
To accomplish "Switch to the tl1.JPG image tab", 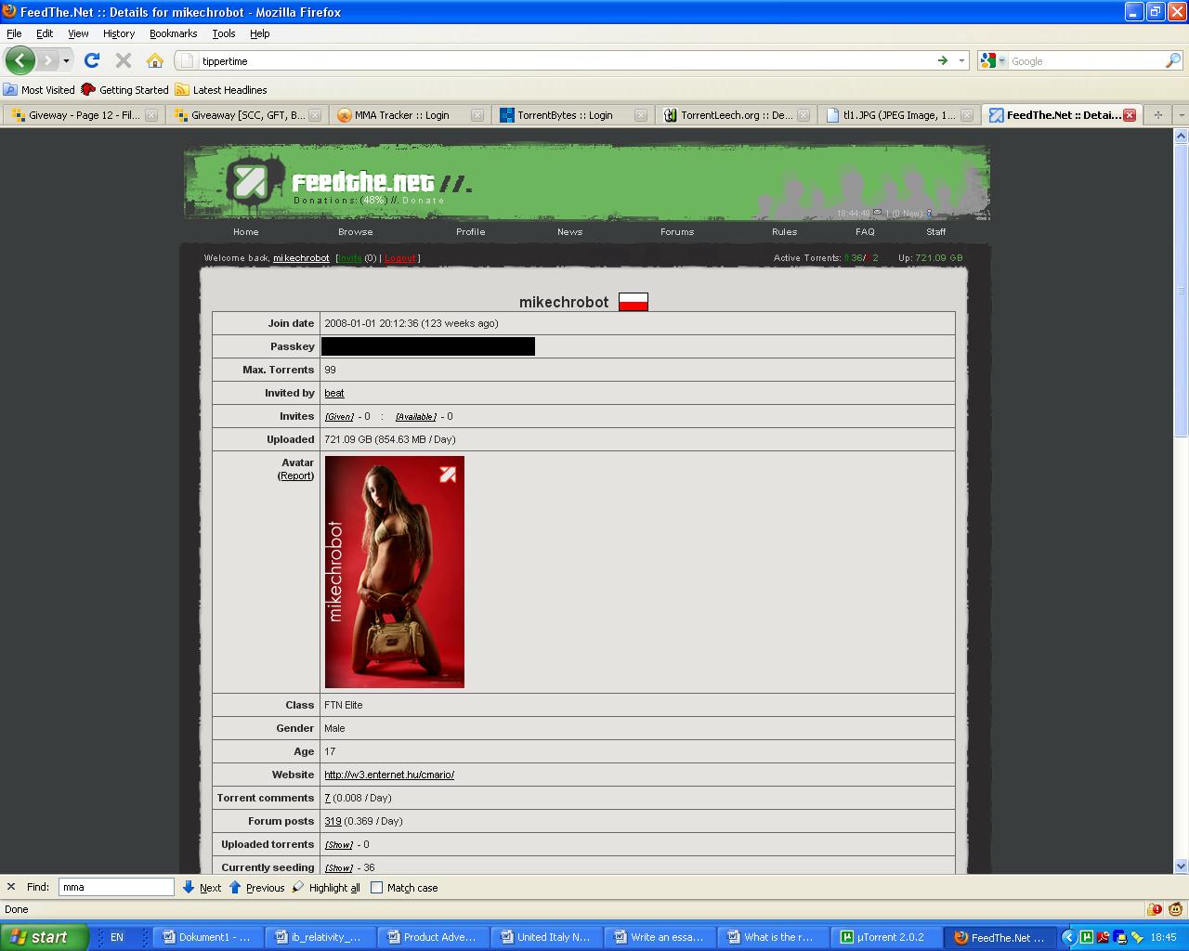I will 898,115.
